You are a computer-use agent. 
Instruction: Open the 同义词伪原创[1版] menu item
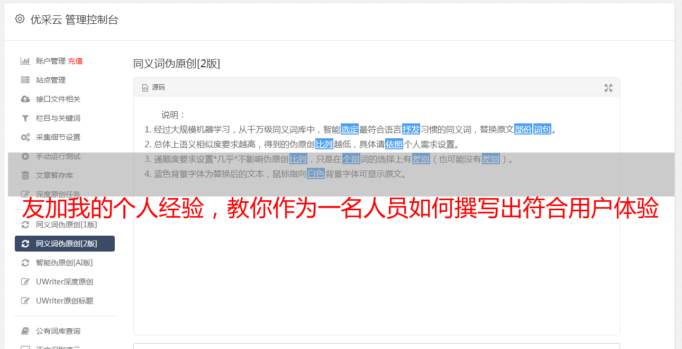[65, 225]
